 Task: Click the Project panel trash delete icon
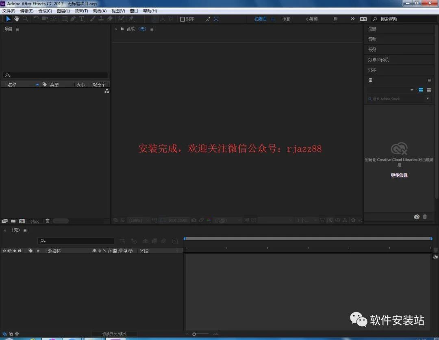(48, 221)
